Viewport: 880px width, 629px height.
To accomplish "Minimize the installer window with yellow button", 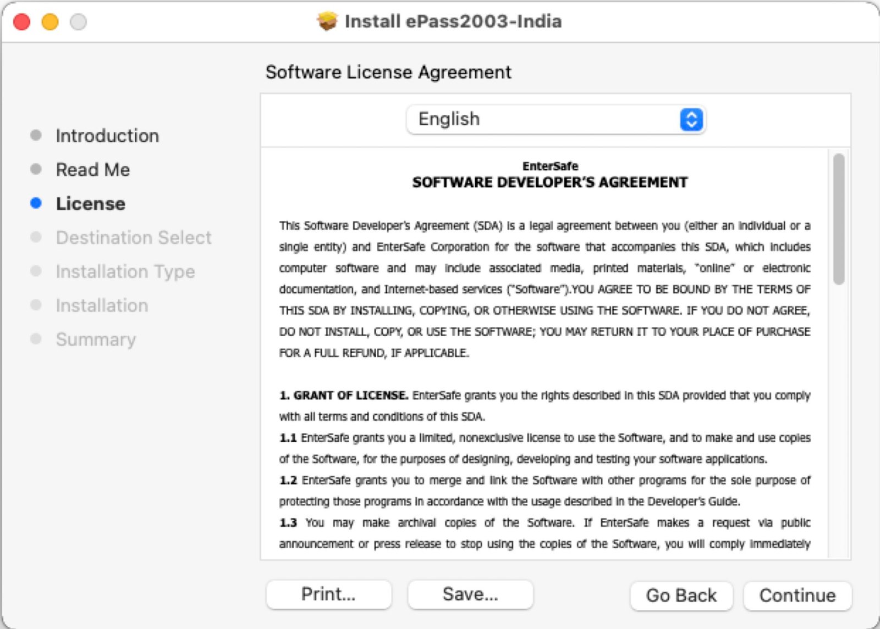I will click(50, 22).
